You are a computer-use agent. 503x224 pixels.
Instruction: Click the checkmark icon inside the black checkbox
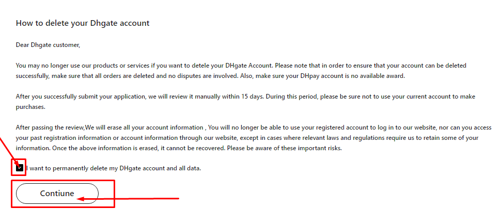tap(20, 168)
